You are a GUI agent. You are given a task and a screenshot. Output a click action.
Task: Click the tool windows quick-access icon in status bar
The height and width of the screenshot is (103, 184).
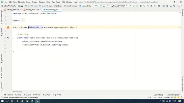coord(2,98)
